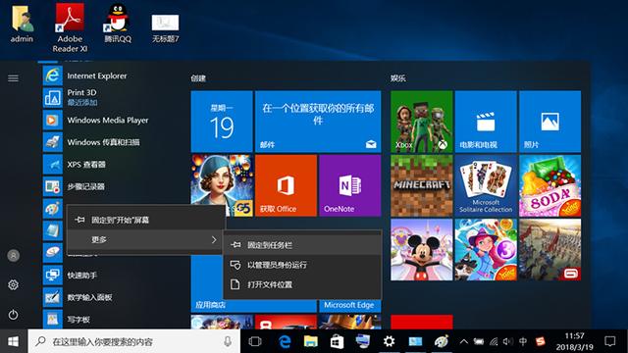
Task: Select the Adobe Reader XI desktop shortcut
Action: (x=70, y=28)
